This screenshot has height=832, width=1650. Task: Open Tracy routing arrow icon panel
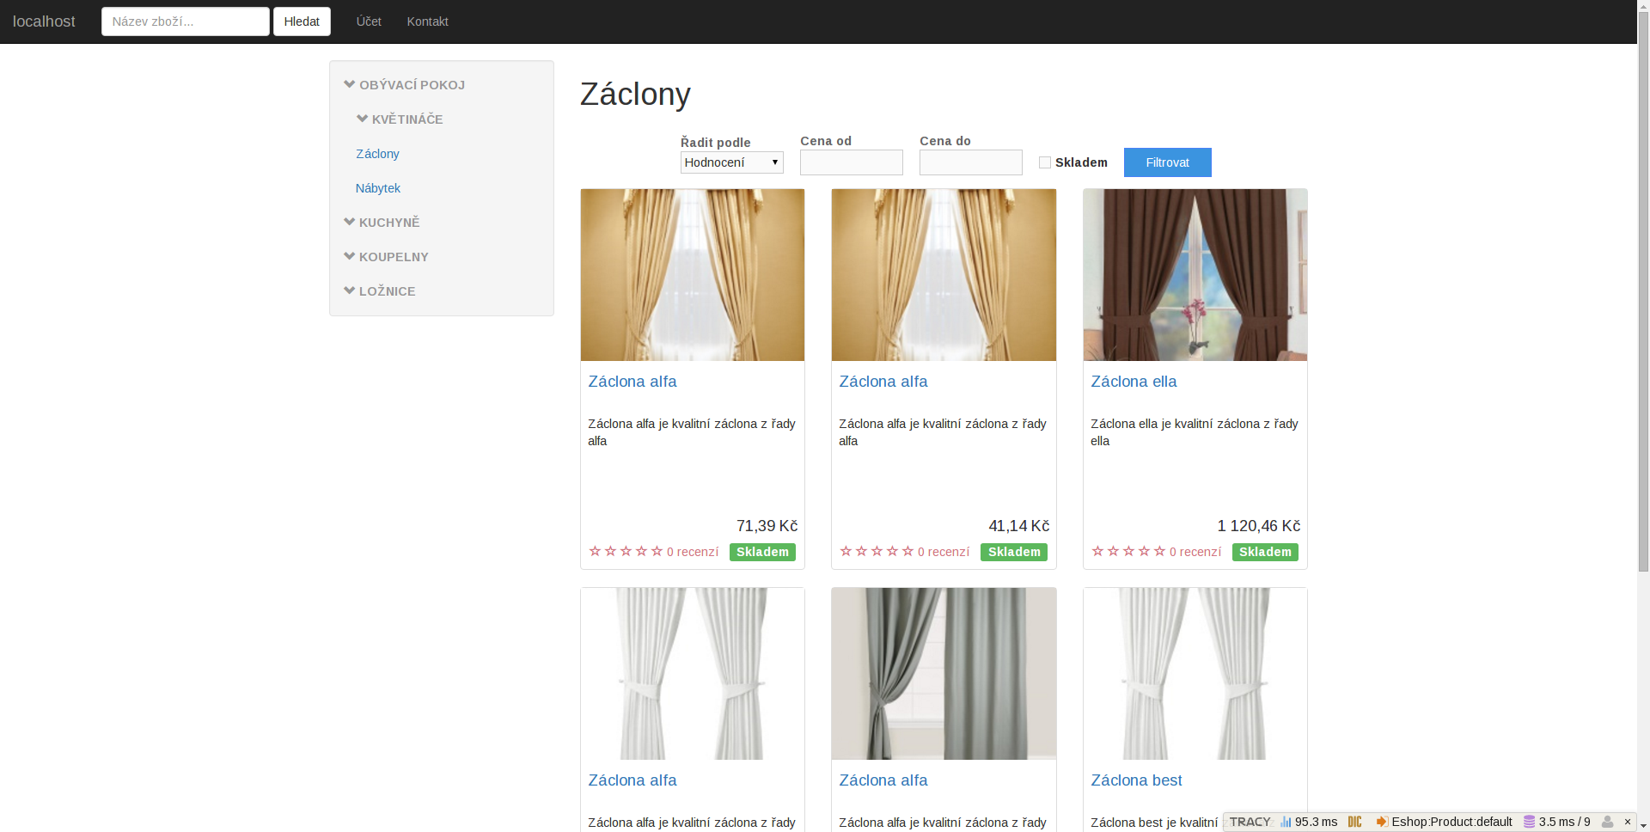pyautogui.click(x=1382, y=822)
